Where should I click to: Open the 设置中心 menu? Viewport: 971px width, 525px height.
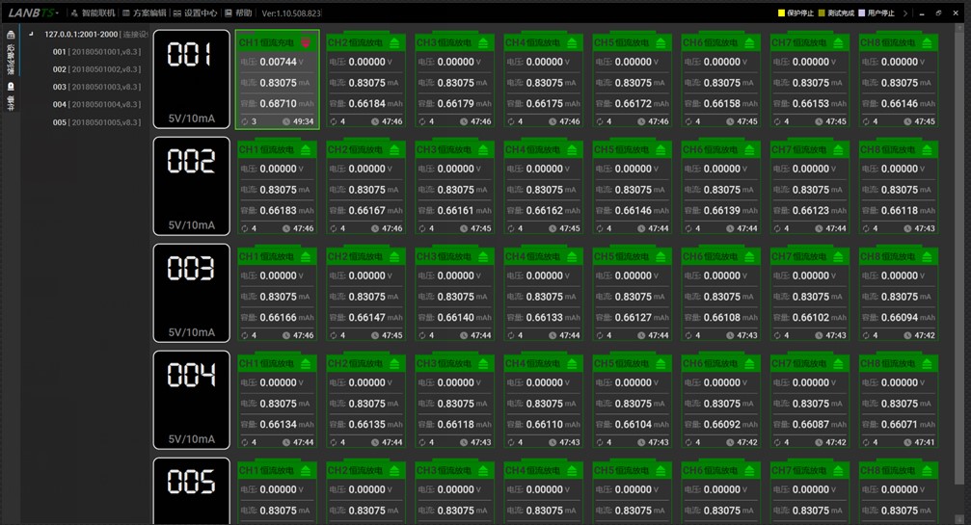point(194,13)
